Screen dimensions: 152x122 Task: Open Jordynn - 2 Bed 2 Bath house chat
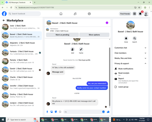pos(21,104)
